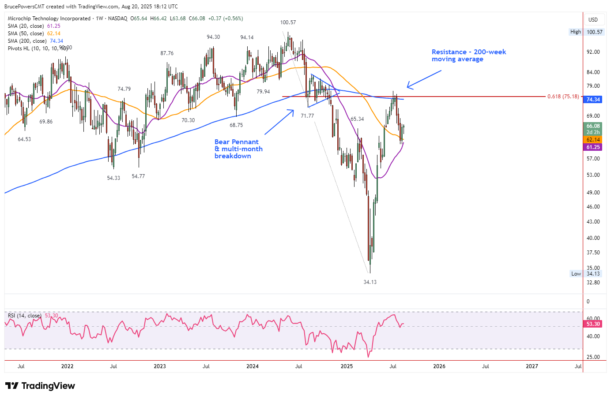Click the Low 34.13 price label

[x=586, y=274]
